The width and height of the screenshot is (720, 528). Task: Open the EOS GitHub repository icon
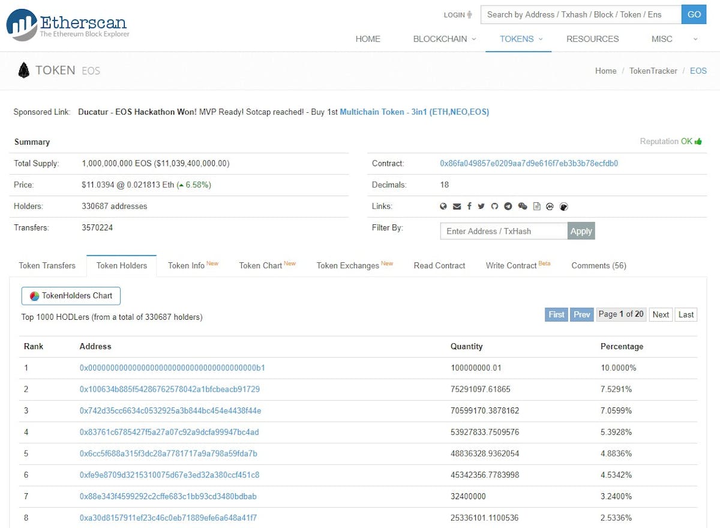point(494,206)
